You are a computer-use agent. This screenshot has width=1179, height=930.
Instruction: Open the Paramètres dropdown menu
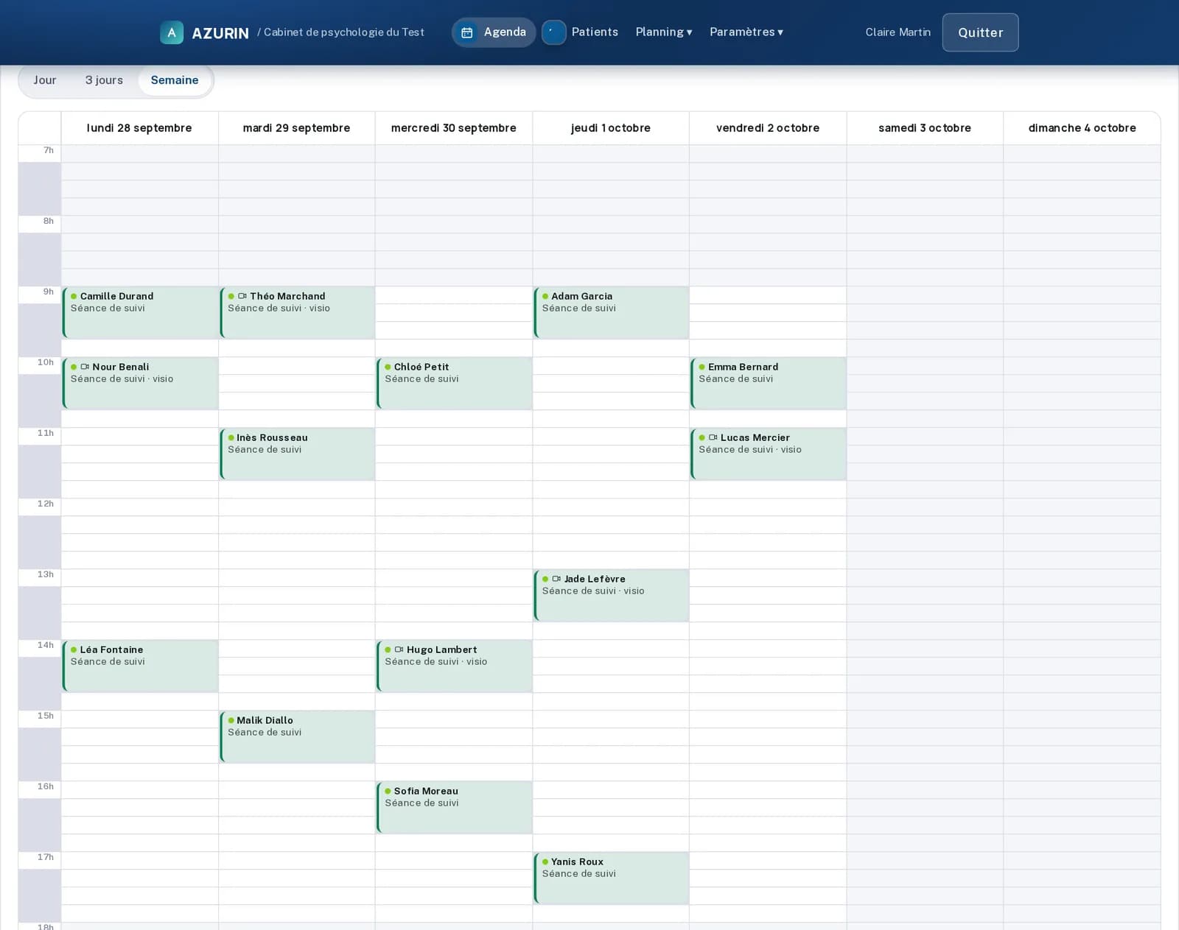pos(746,32)
